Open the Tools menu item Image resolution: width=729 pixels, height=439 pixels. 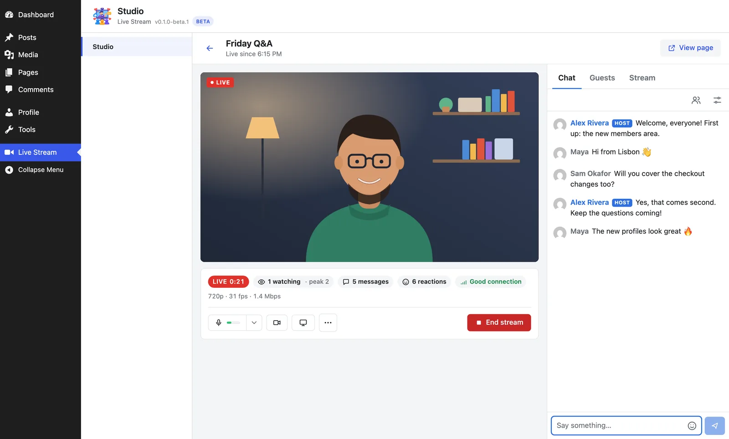pyautogui.click(x=40, y=130)
